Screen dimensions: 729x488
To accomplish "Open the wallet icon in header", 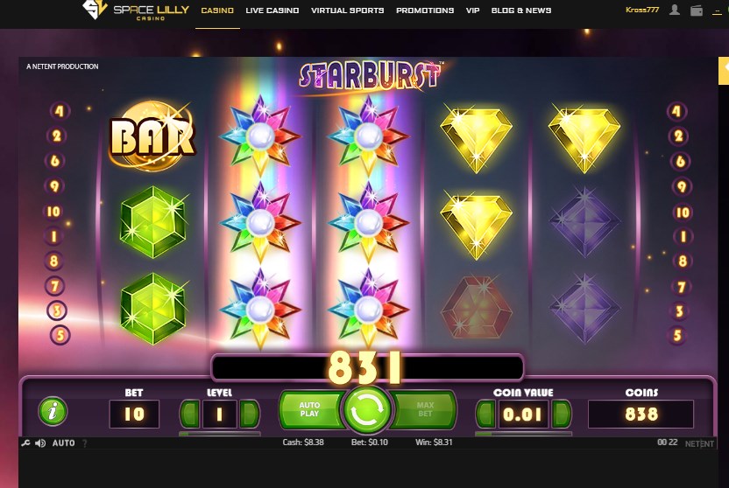I will (x=697, y=10).
